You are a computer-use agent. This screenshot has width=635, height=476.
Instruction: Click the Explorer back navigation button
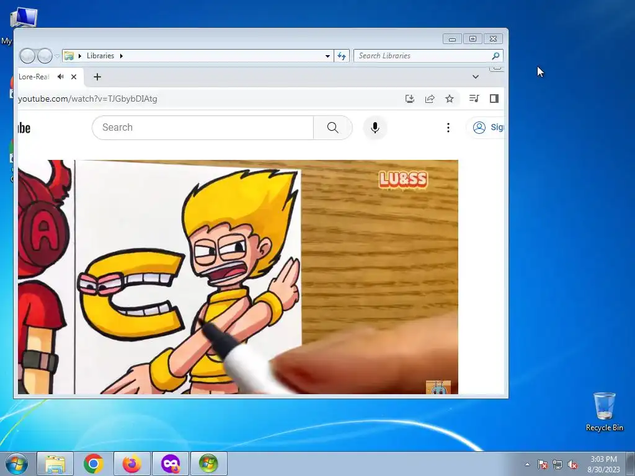27,56
